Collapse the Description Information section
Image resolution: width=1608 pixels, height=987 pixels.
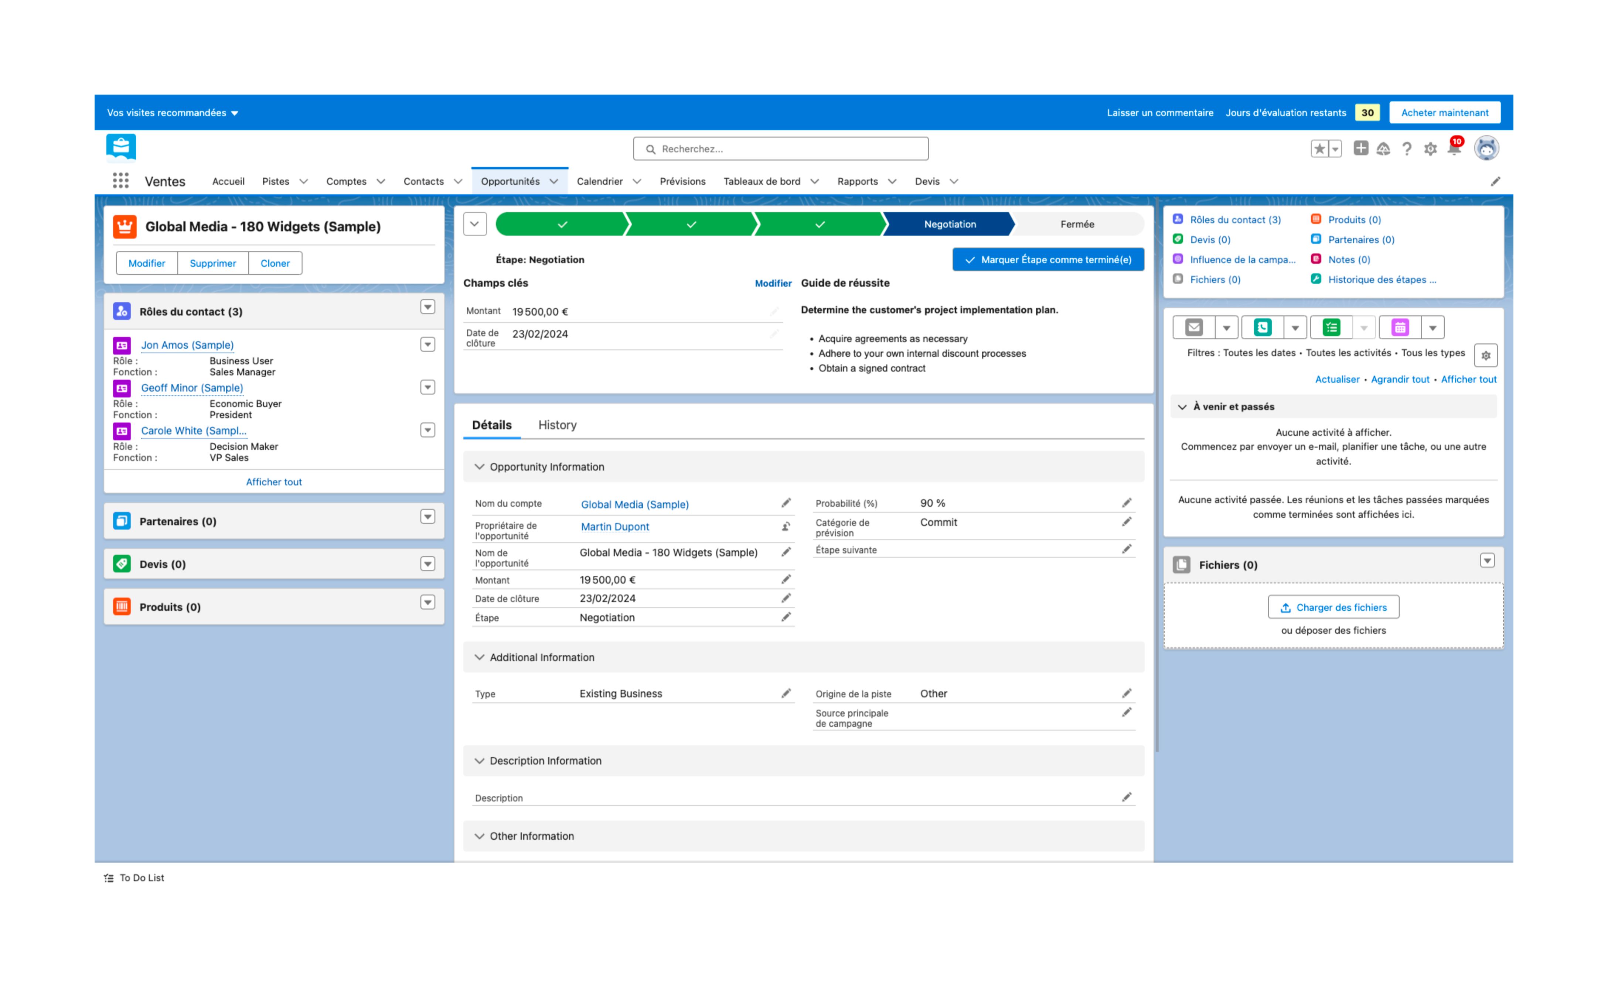(x=479, y=761)
